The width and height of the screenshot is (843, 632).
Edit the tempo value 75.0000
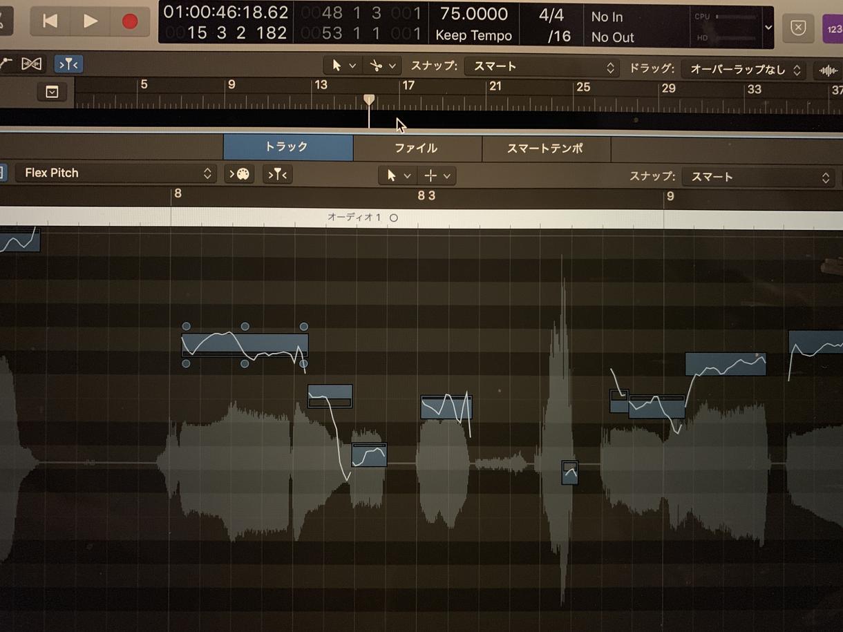[x=474, y=14]
